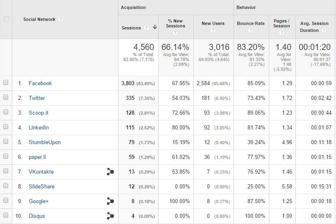The width and height of the screenshot is (336, 224).
Task: Click StumbleUpon duration 00:11:18
Action: pos(321,143)
